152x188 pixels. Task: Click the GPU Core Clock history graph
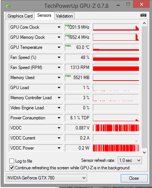click(116, 27)
